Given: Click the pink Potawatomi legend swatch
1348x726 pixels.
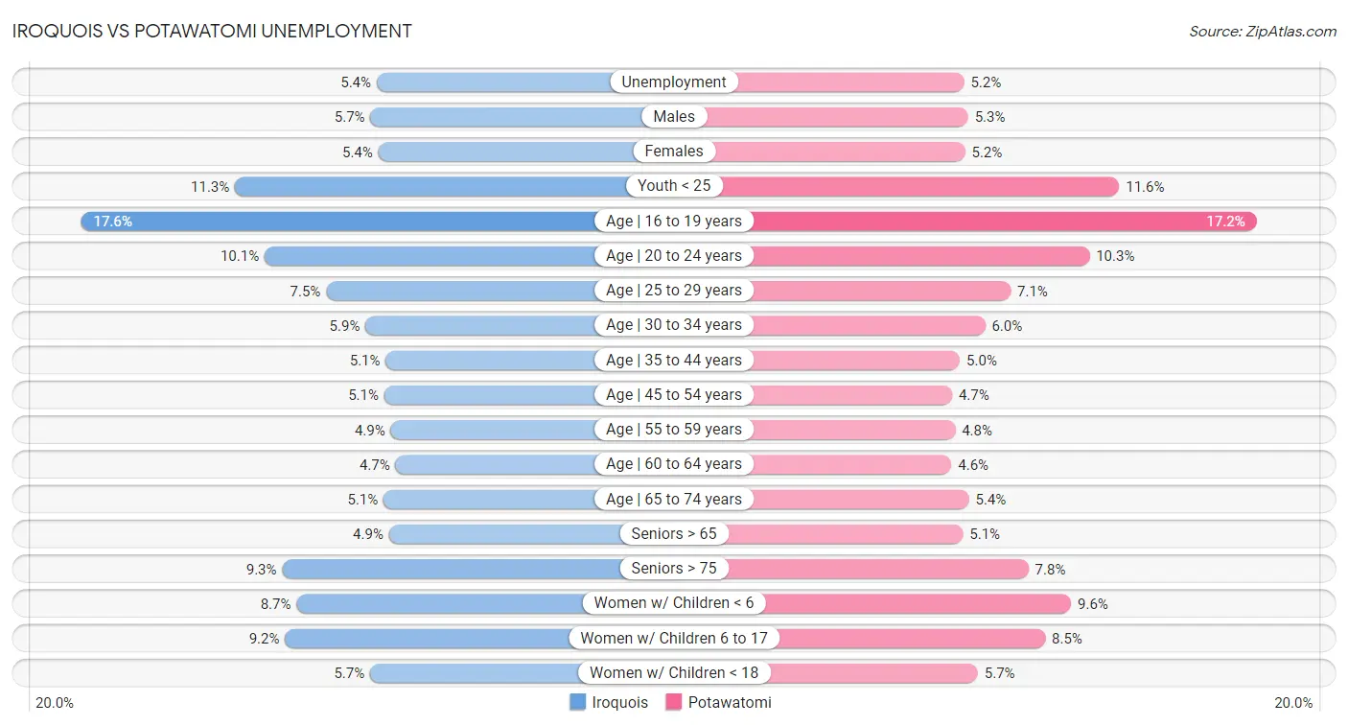Looking at the screenshot, I should point(673,702).
